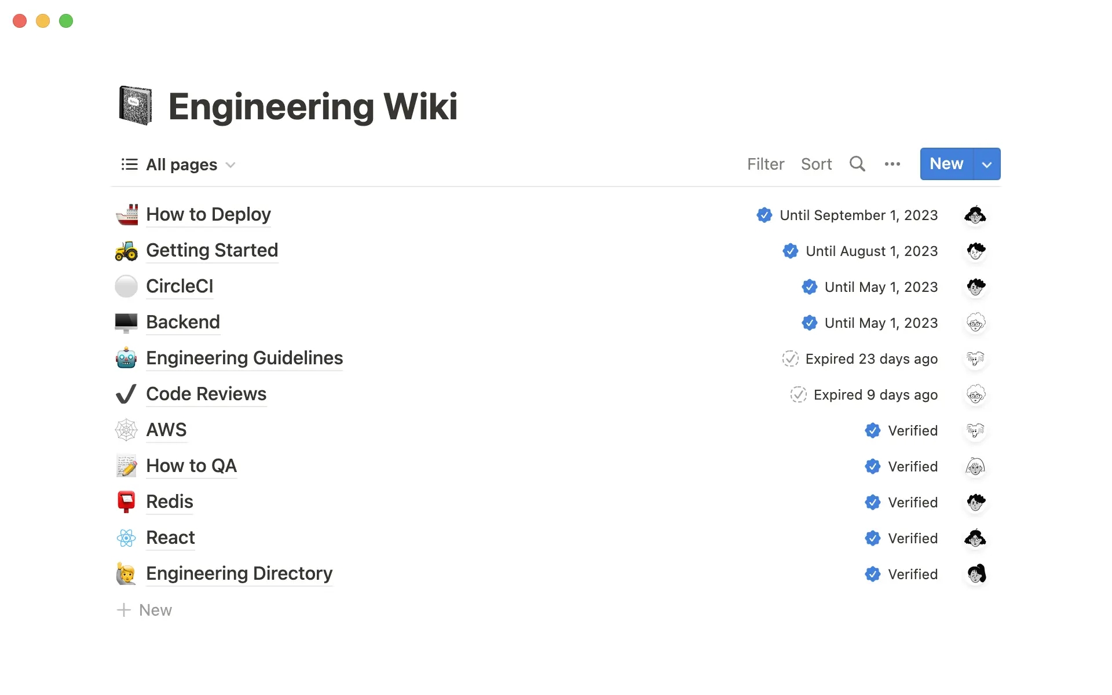Click the expired badge on Code Reviews
1112x695 pixels.
pos(798,394)
